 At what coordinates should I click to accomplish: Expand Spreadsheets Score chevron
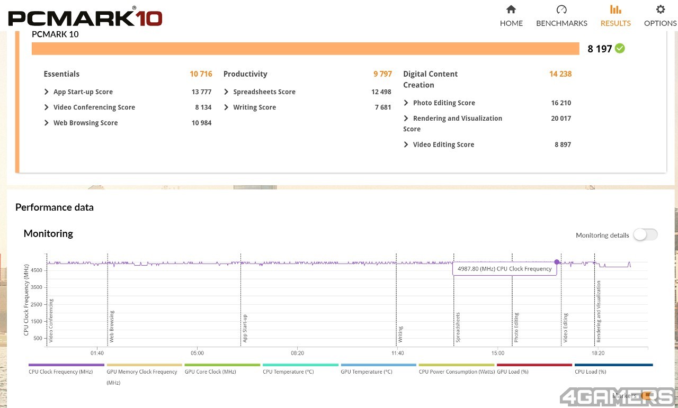tap(227, 92)
